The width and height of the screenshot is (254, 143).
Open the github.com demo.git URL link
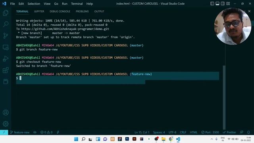coord(65,29)
